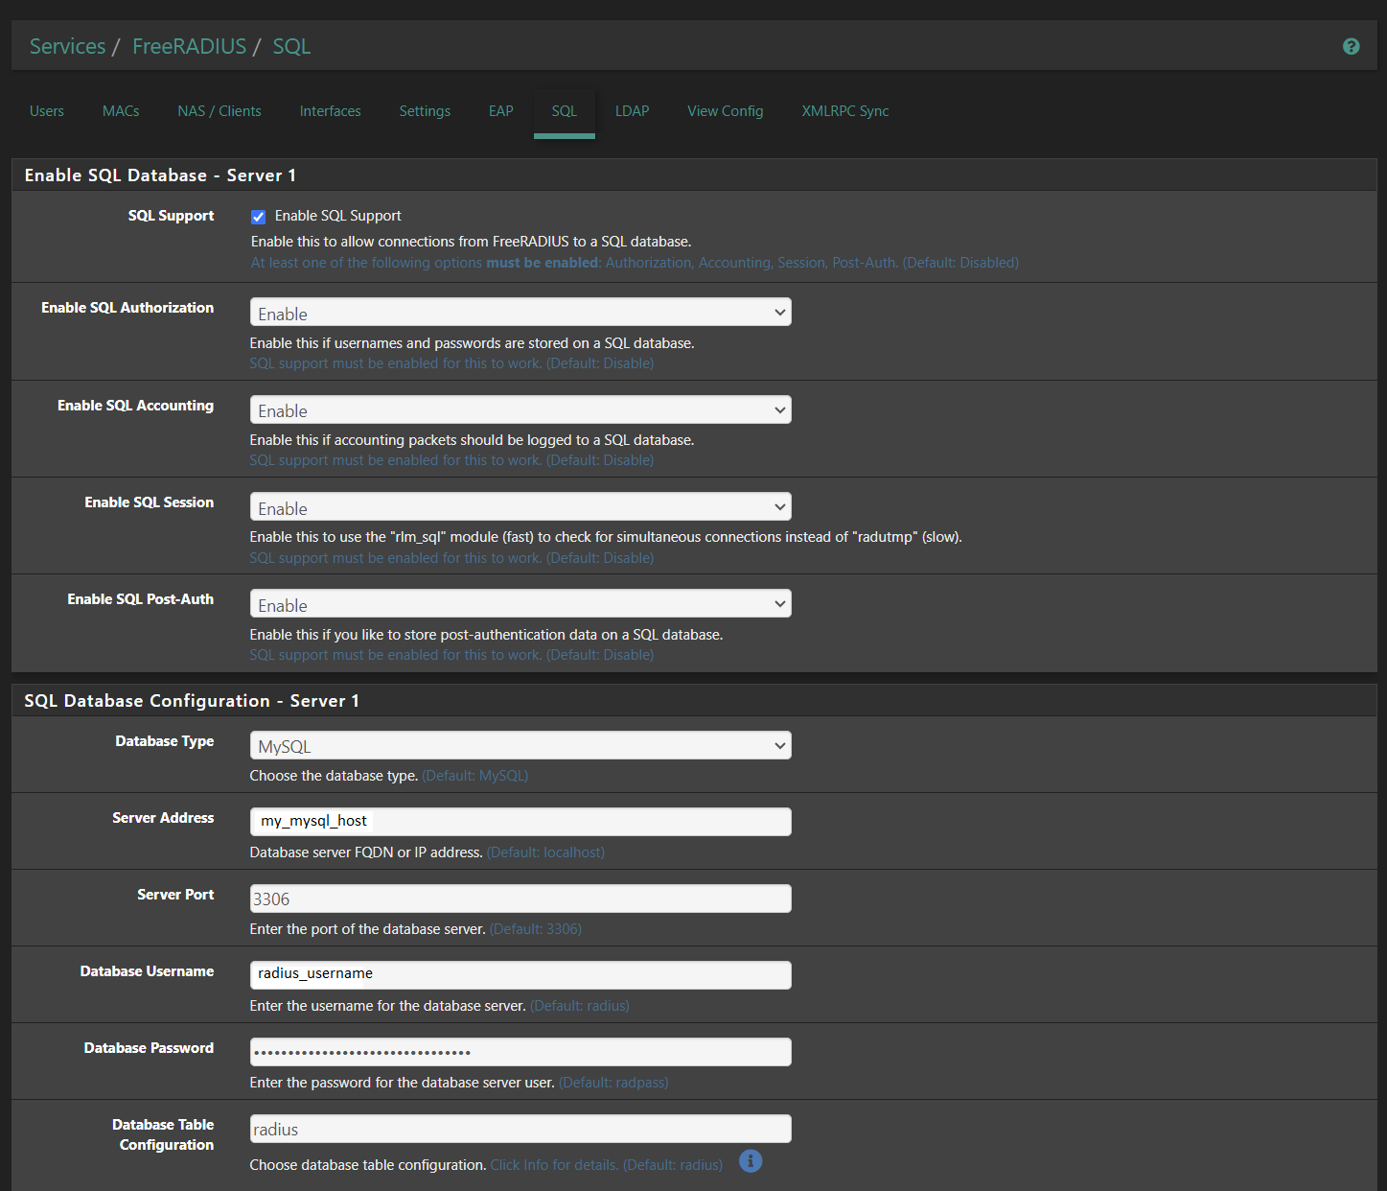Click the Server Address input field
Screen dimensions: 1387x1191
pyautogui.click(x=520, y=822)
